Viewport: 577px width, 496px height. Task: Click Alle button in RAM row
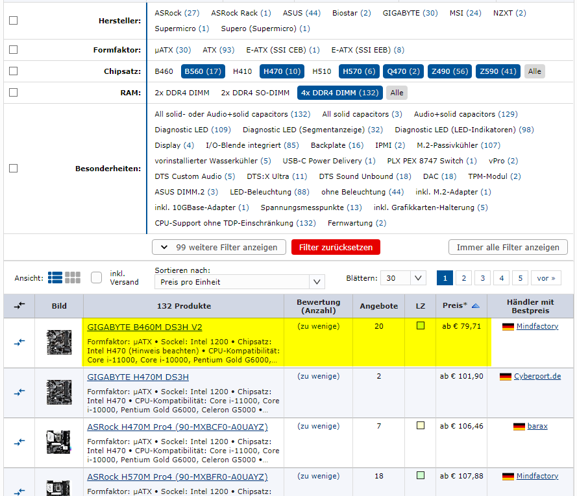(x=397, y=93)
